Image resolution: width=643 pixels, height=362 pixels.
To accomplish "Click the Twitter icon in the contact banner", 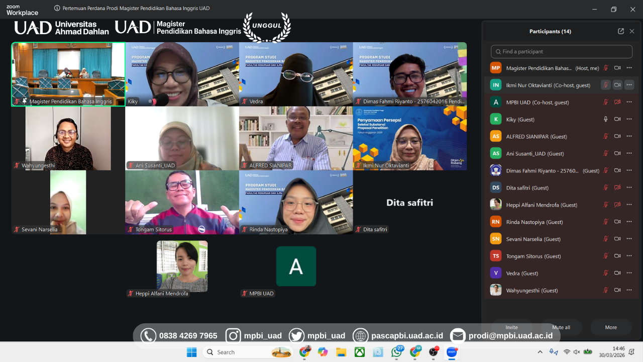I will click(x=296, y=335).
